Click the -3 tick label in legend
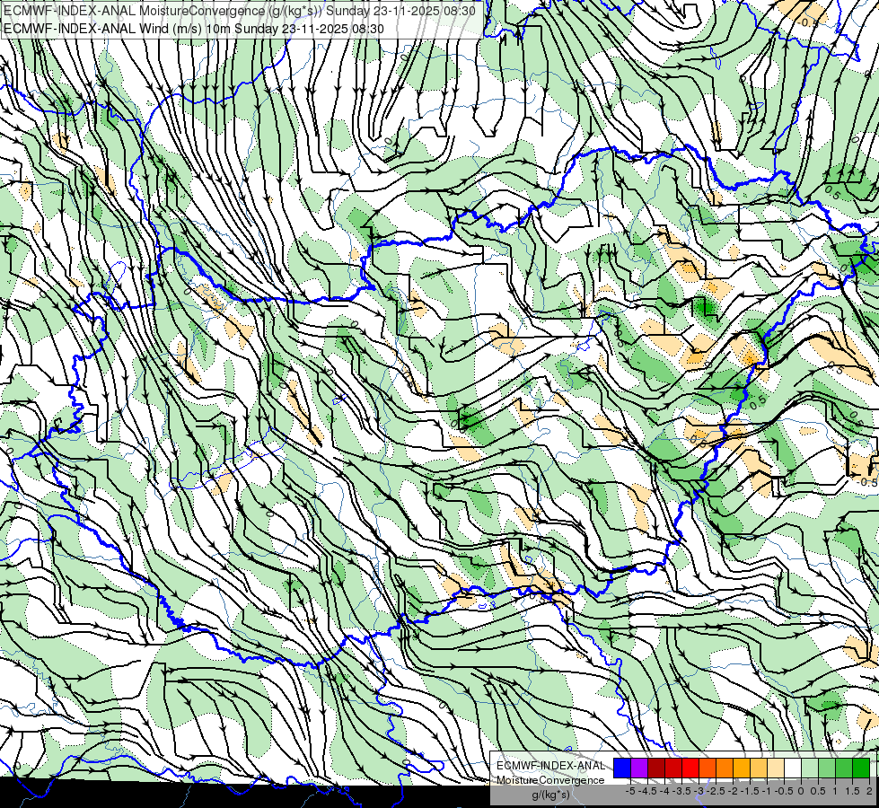Image resolution: width=879 pixels, height=808 pixels. [699, 791]
